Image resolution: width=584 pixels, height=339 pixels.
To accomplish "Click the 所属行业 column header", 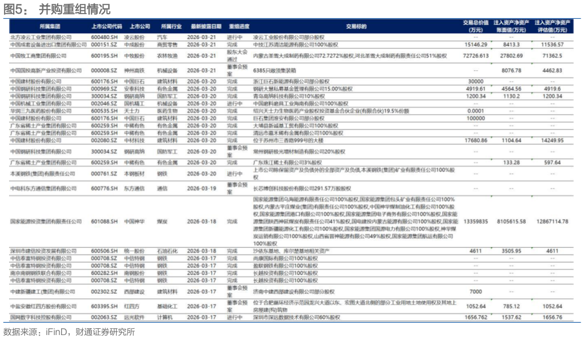I will (171, 27).
